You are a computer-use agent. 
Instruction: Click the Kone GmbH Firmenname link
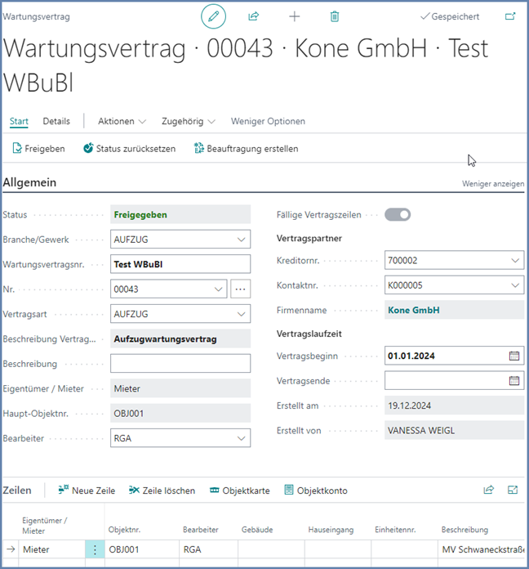tap(414, 310)
